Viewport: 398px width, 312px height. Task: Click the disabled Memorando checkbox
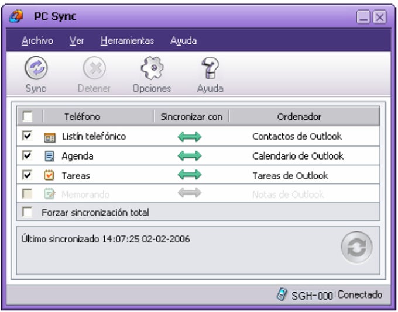coord(27,193)
